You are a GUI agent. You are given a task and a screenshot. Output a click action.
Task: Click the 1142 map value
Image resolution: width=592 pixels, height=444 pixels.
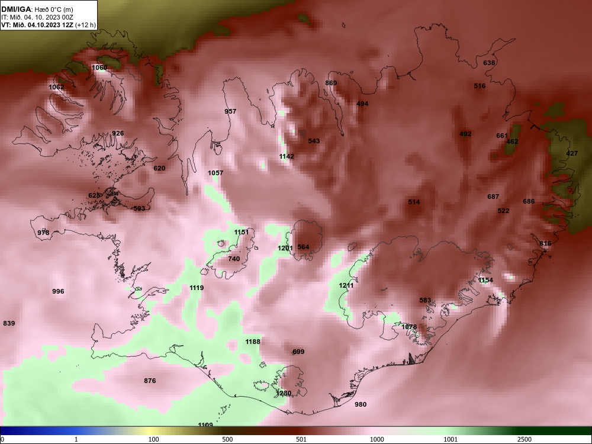coord(287,156)
